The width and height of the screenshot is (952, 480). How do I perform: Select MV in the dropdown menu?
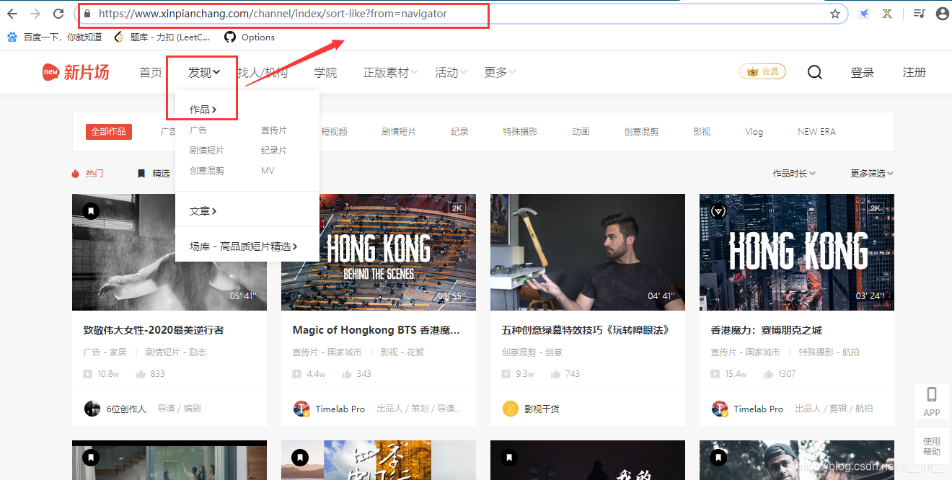(x=268, y=171)
